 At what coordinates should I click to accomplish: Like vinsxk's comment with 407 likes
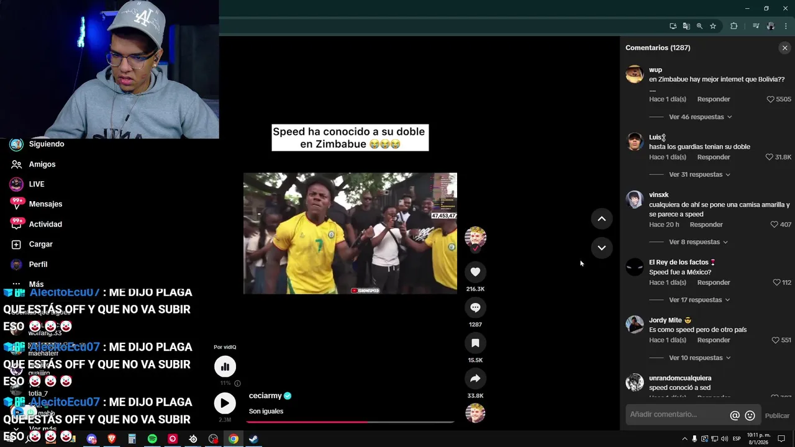coord(774,225)
